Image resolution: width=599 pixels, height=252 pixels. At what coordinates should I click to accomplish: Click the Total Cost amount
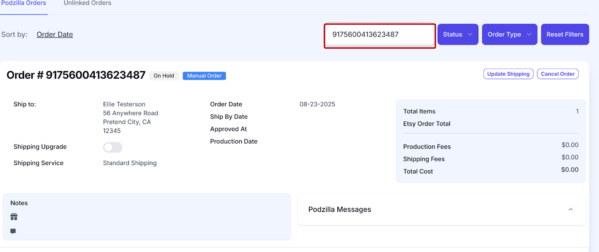click(569, 170)
